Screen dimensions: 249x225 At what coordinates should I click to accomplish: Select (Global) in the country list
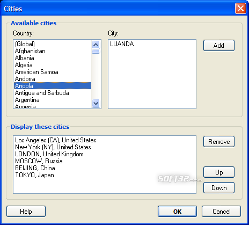pyautogui.click(x=53, y=44)
